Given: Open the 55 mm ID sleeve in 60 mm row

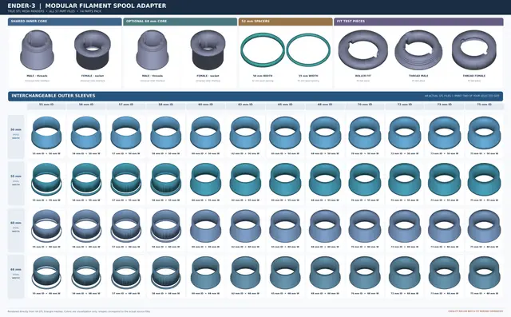Looking at the screenshot, I should [x=46, y=226].
